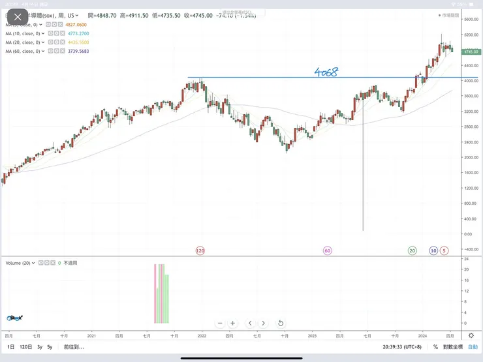The width and height of the screenshot is (483, 362).
Task: Hide the MA 20 line with its eye icon
Action: (50, 42)
